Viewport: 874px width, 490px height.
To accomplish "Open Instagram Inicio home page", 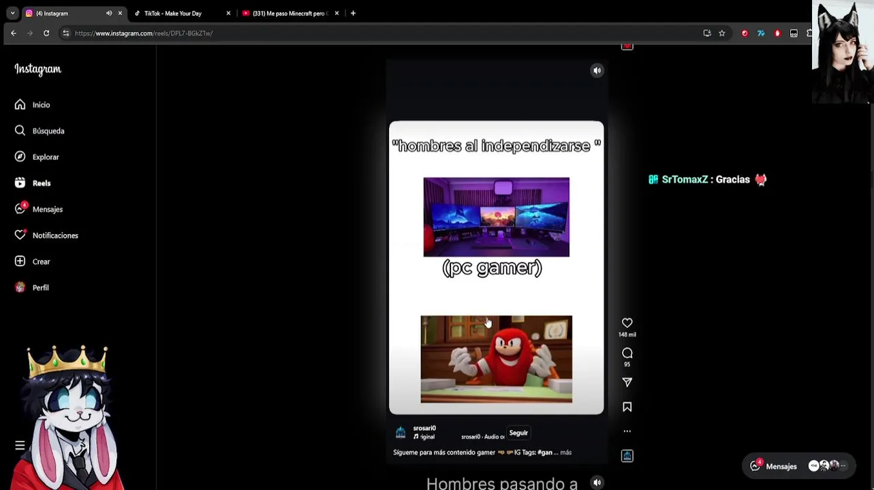I will tap(33, 105).
